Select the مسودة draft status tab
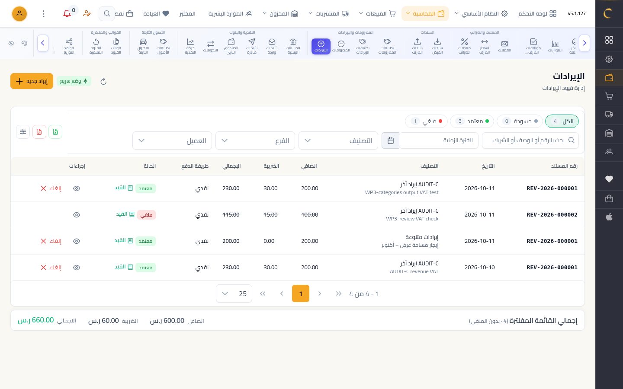The height and width of the screenshot is (389, 623). click(520, 121)
